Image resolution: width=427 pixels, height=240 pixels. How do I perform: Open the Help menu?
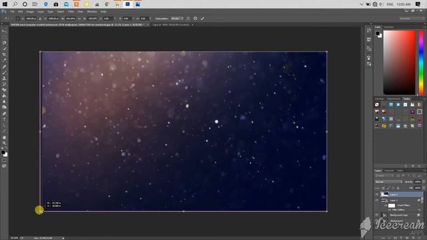pyautogui.click(x=103, y=12)
